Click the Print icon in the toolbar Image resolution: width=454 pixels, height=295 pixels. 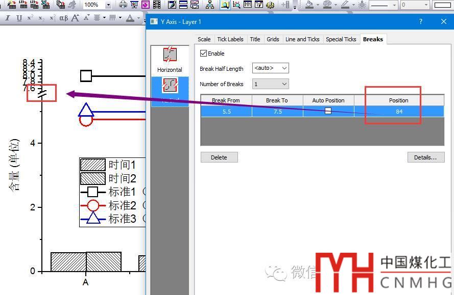[x=123, y=5]
